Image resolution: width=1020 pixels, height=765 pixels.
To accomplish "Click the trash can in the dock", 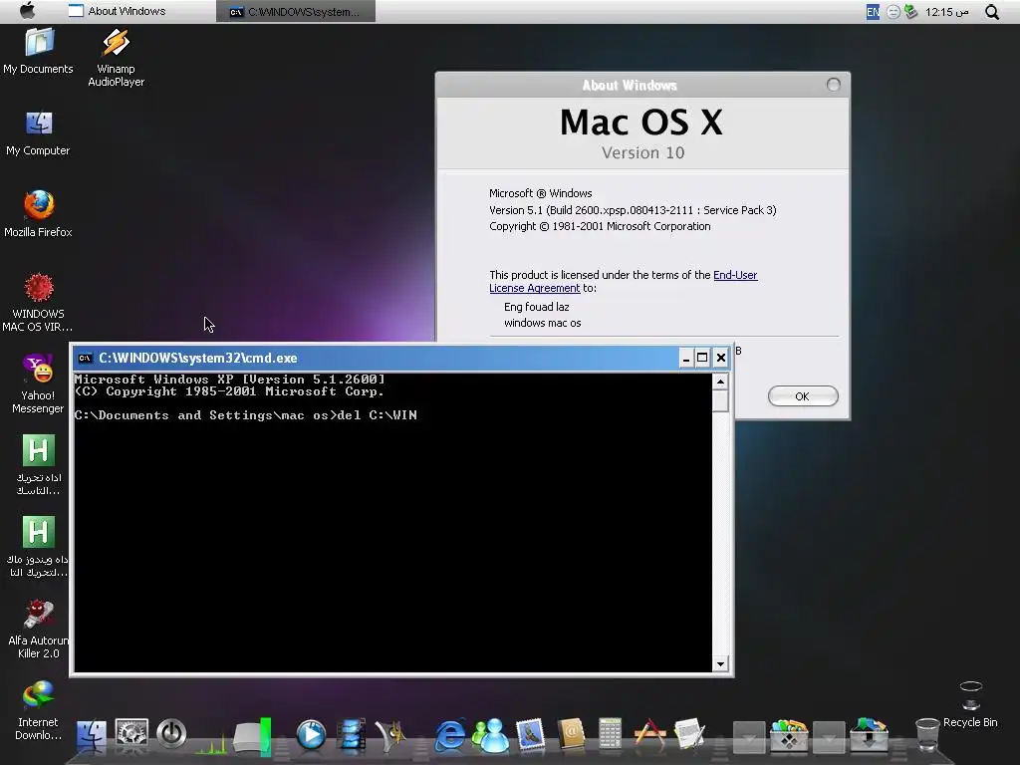I will [x=927, y=735].
